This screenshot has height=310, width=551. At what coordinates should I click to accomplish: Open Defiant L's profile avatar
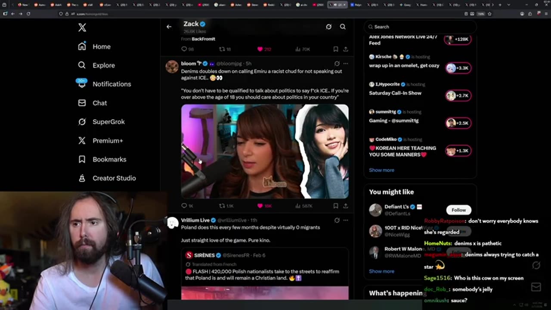coord(375,210)
